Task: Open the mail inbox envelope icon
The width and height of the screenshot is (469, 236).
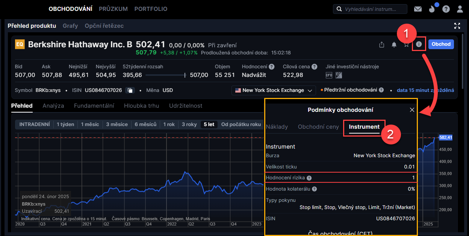Action: (418, 9)
